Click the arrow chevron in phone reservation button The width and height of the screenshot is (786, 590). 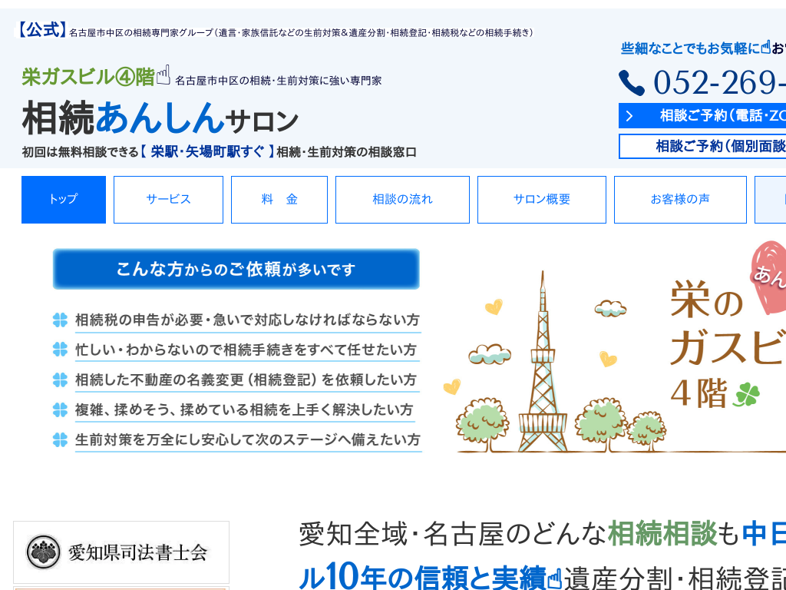pyautogui.click(x=629, y=116)
